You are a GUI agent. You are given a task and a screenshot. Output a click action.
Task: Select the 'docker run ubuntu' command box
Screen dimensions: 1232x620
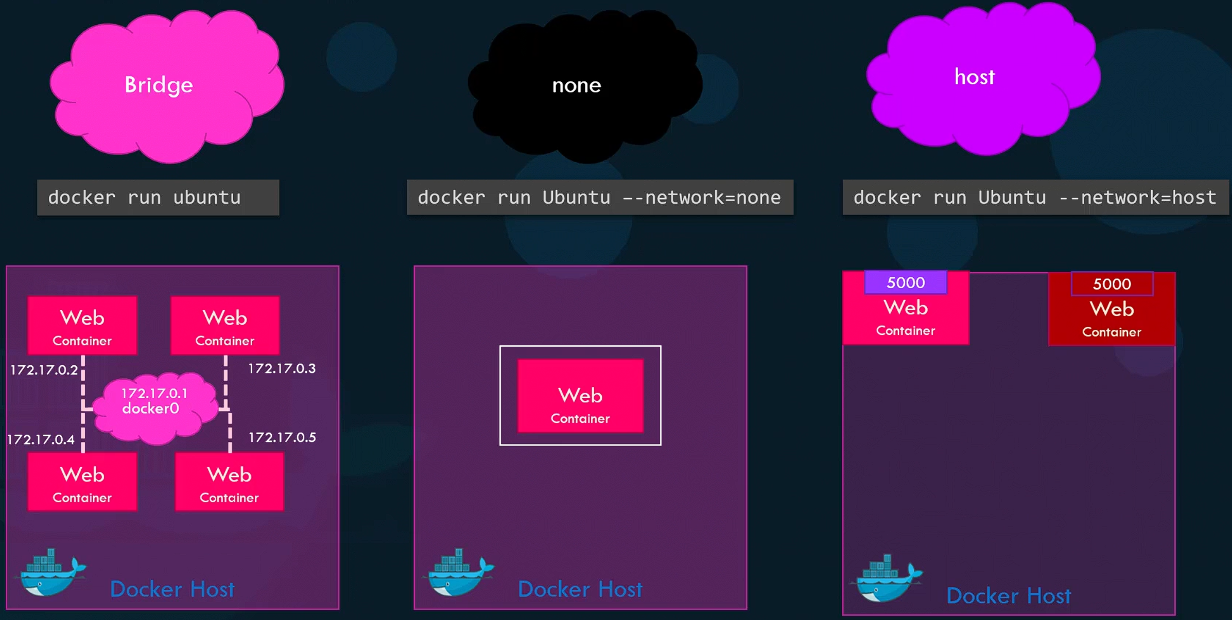tap(158, 198)
